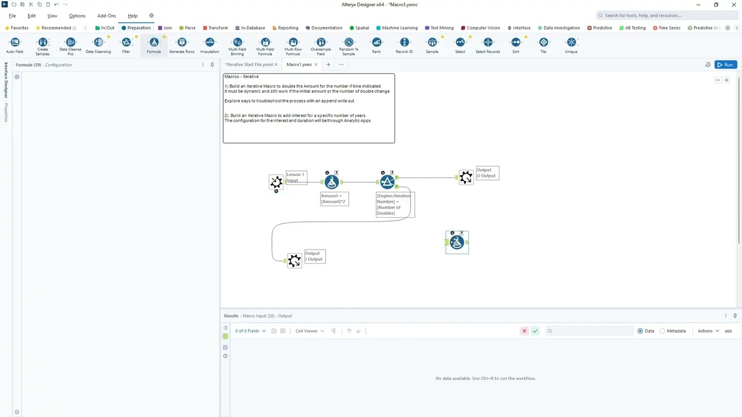Click the Run button
This screenshot has width=742, height=417.
pos(726,64)
